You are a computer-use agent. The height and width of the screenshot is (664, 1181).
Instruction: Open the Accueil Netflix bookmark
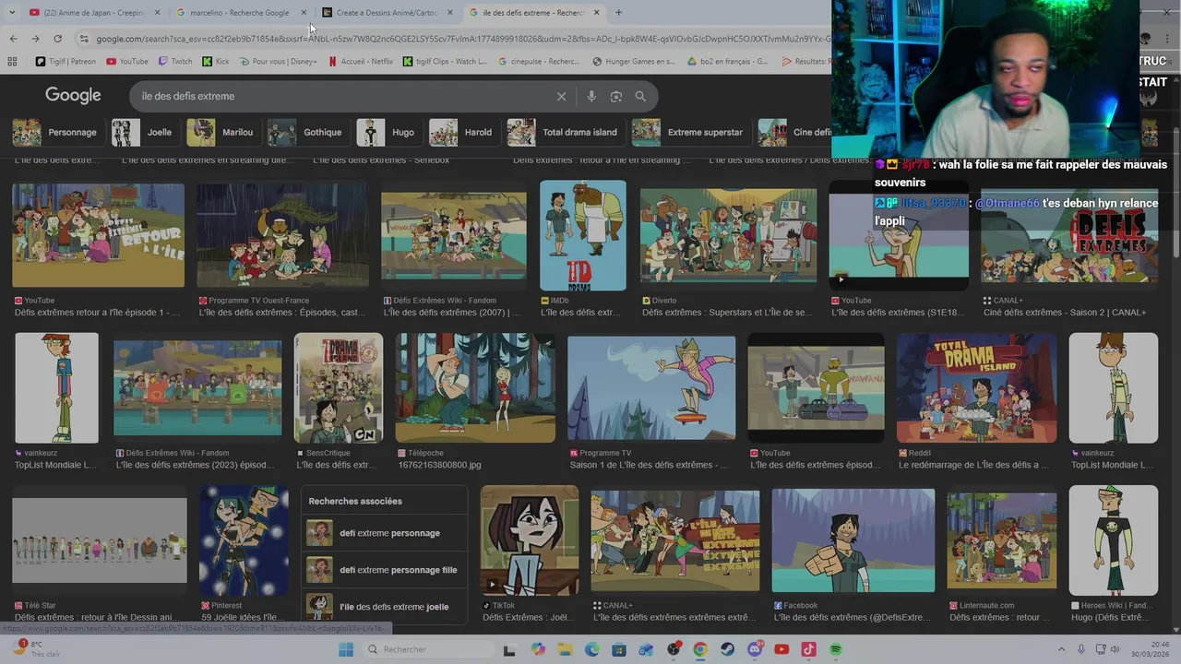pyautogui.click(x=361, y=62)
